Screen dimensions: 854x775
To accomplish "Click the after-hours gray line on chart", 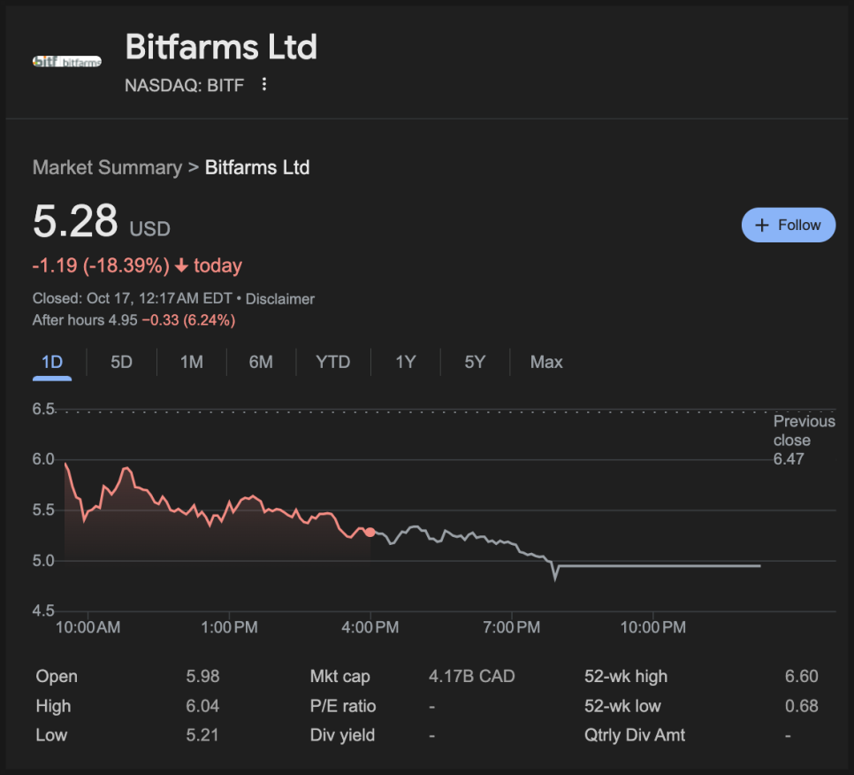I will tap(654, 565).
